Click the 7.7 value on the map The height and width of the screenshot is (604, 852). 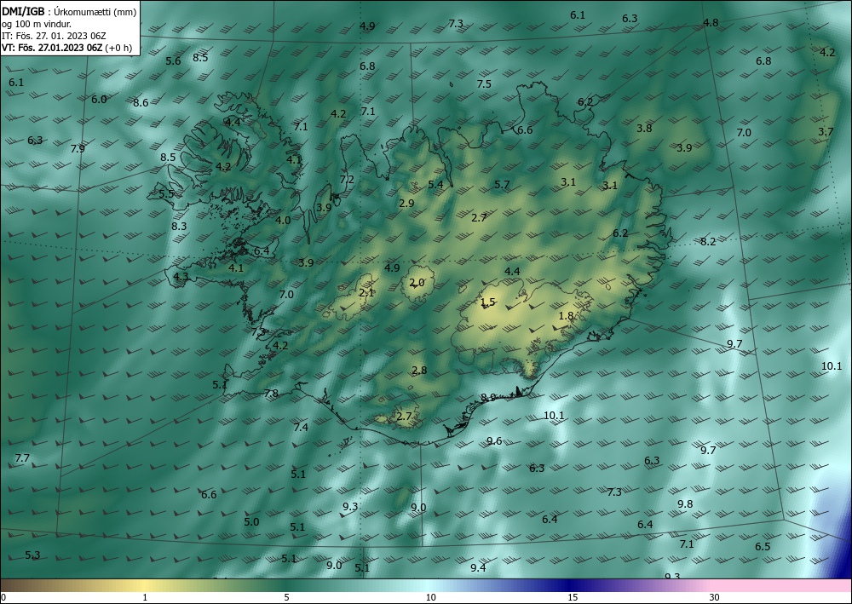point(22,458)
